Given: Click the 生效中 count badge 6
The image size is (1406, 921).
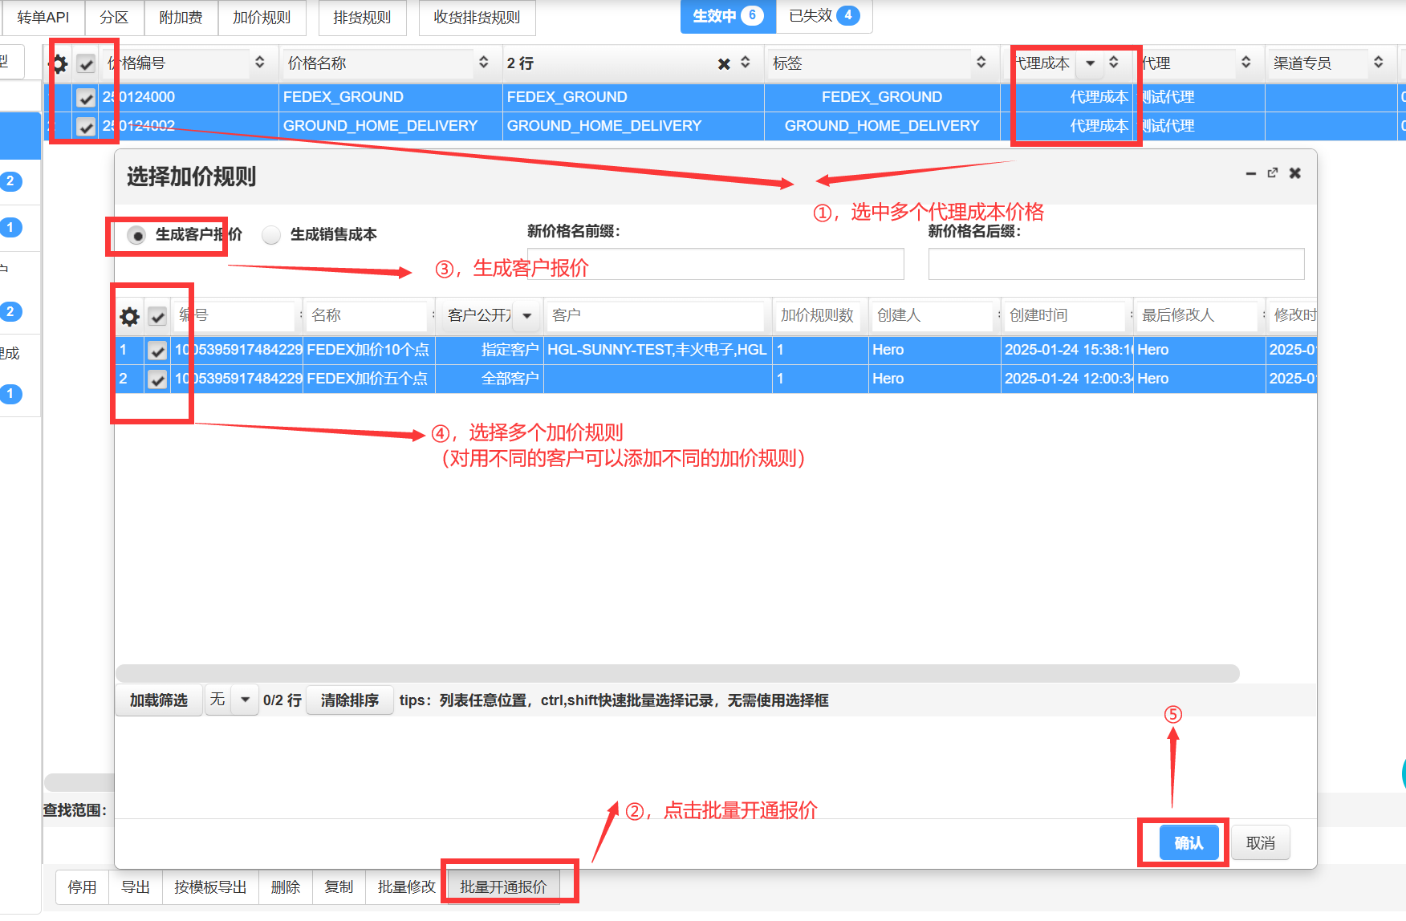Looking at the screenshot, I should tap(752, 15).
